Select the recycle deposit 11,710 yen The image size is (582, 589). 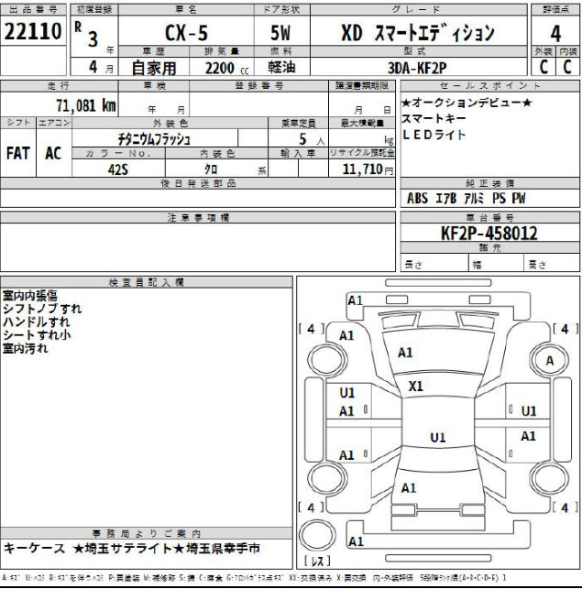click(367, 169)
